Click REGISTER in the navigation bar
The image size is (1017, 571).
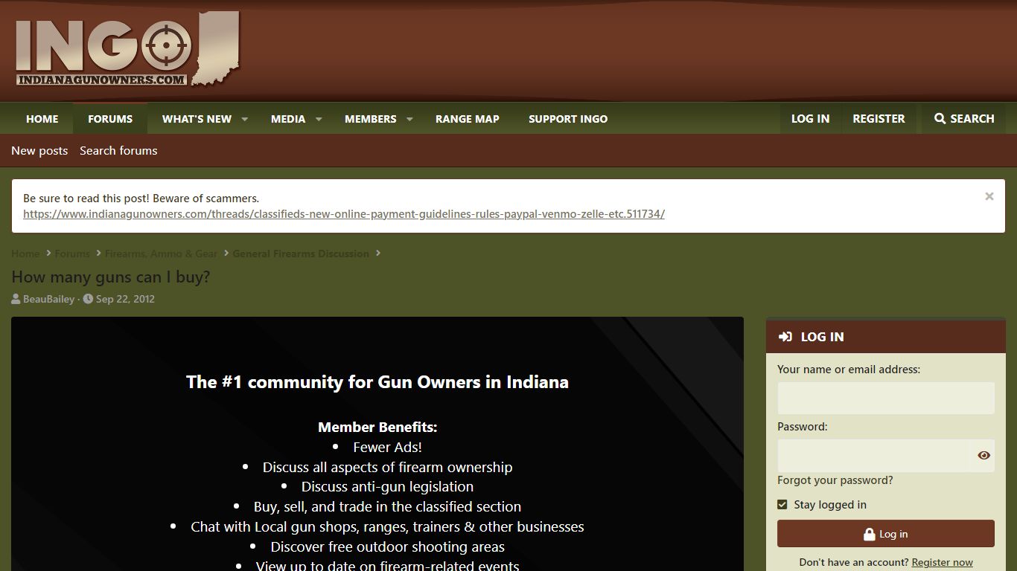point(879,119)
